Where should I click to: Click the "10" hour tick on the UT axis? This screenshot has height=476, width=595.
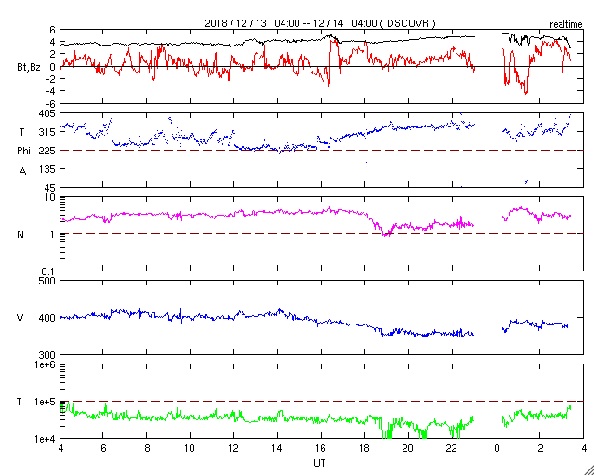[x=190, y=448]
